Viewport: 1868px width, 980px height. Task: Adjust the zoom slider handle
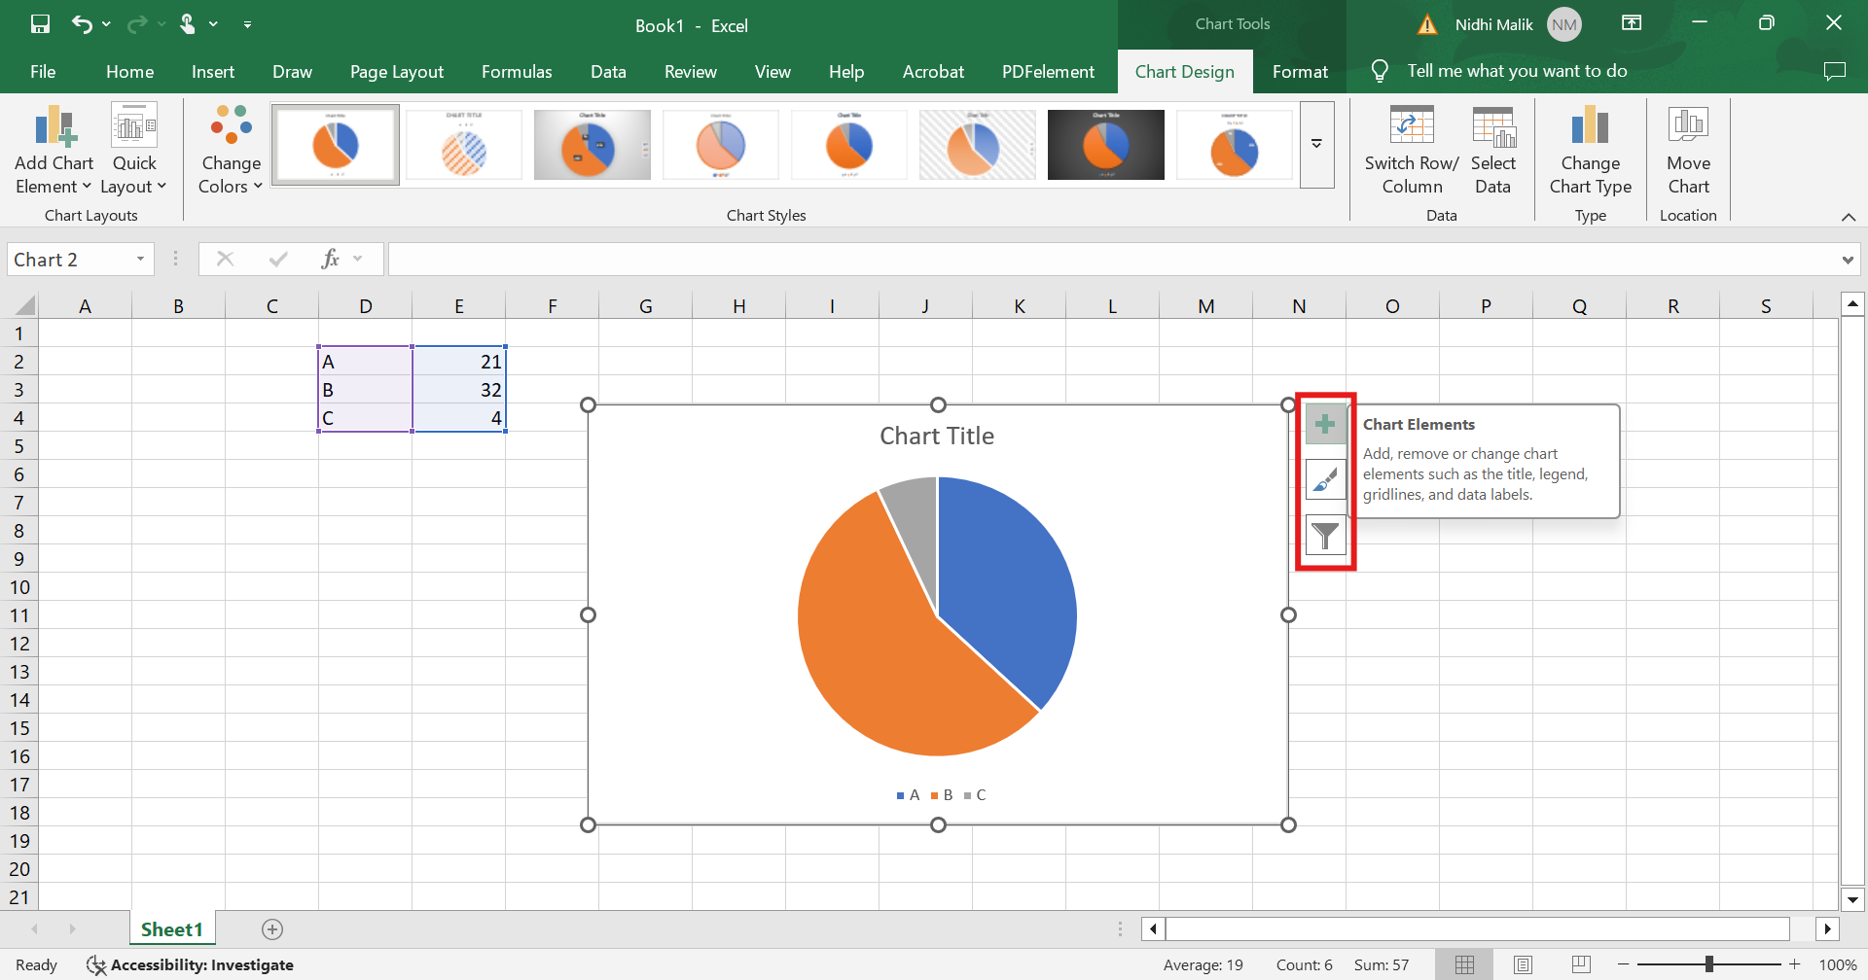(1709, 964)
